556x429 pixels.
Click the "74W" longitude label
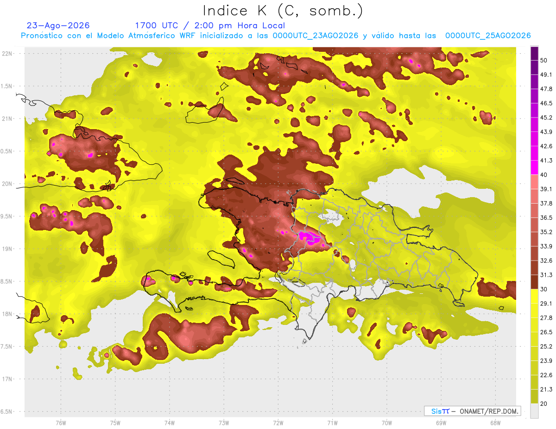tap(169, 423)
